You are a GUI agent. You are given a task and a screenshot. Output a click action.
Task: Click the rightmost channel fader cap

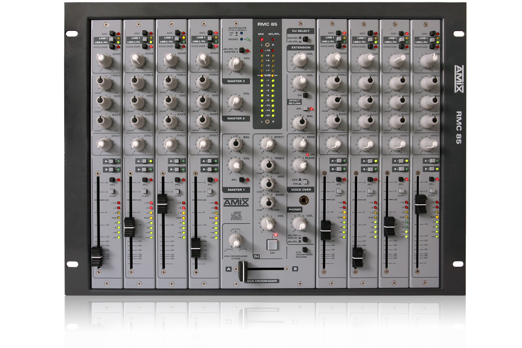pyautogui.click(x=421, y=204)
